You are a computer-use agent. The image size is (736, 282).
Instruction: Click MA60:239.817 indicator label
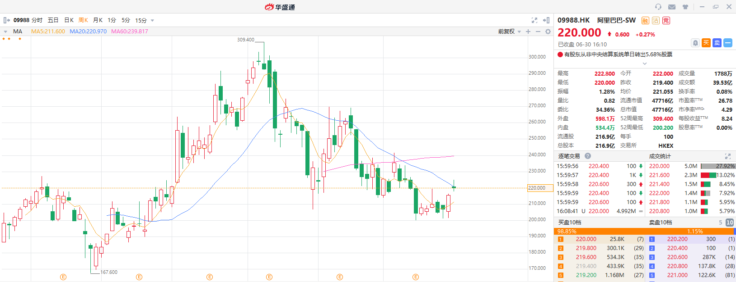[130, 32]
